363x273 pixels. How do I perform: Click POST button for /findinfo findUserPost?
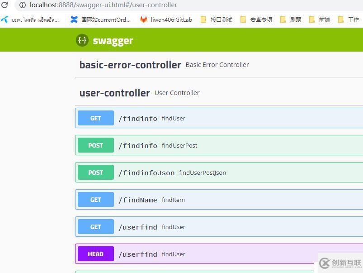(96, 145)
